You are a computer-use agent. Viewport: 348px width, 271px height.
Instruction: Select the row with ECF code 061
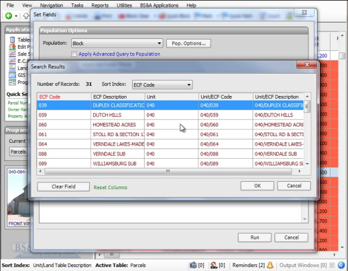[x=170, y=134]
